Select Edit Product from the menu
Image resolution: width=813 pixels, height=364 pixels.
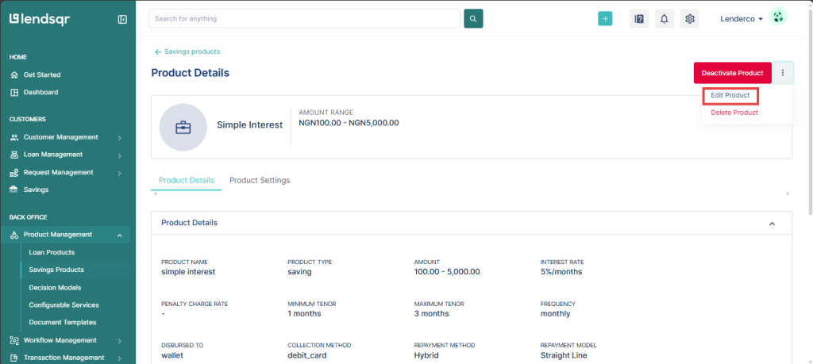point(730,95)
